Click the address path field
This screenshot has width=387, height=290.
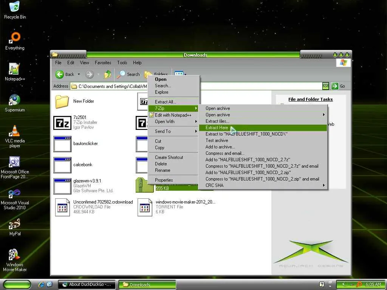pos(196,86)
